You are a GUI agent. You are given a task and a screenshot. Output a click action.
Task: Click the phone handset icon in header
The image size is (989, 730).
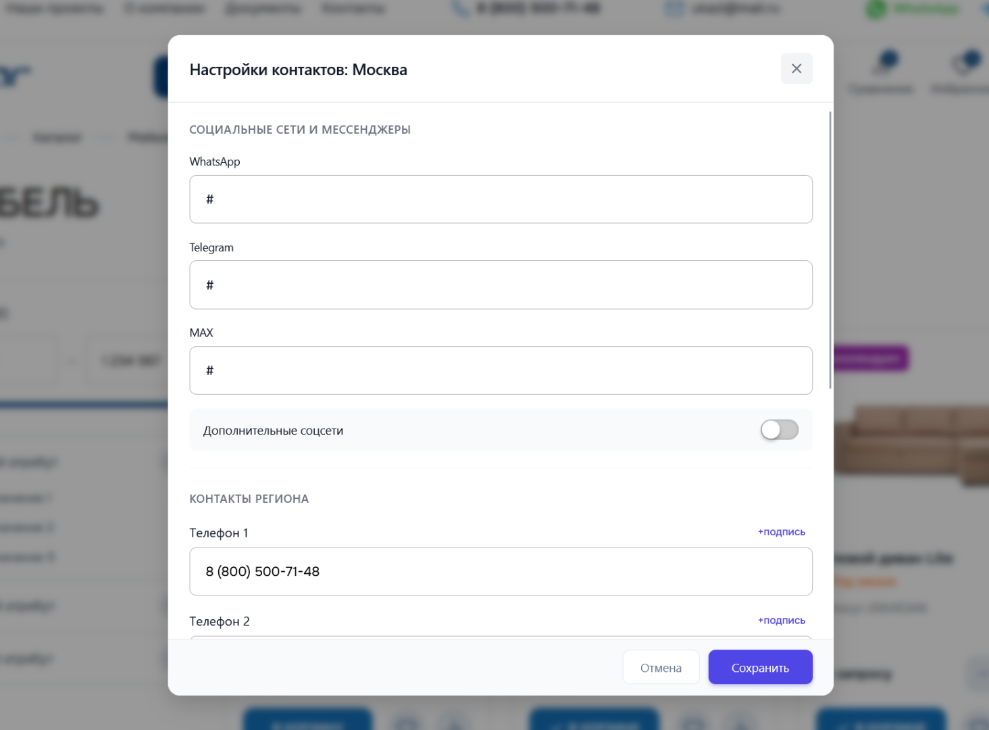pos(461,9)
